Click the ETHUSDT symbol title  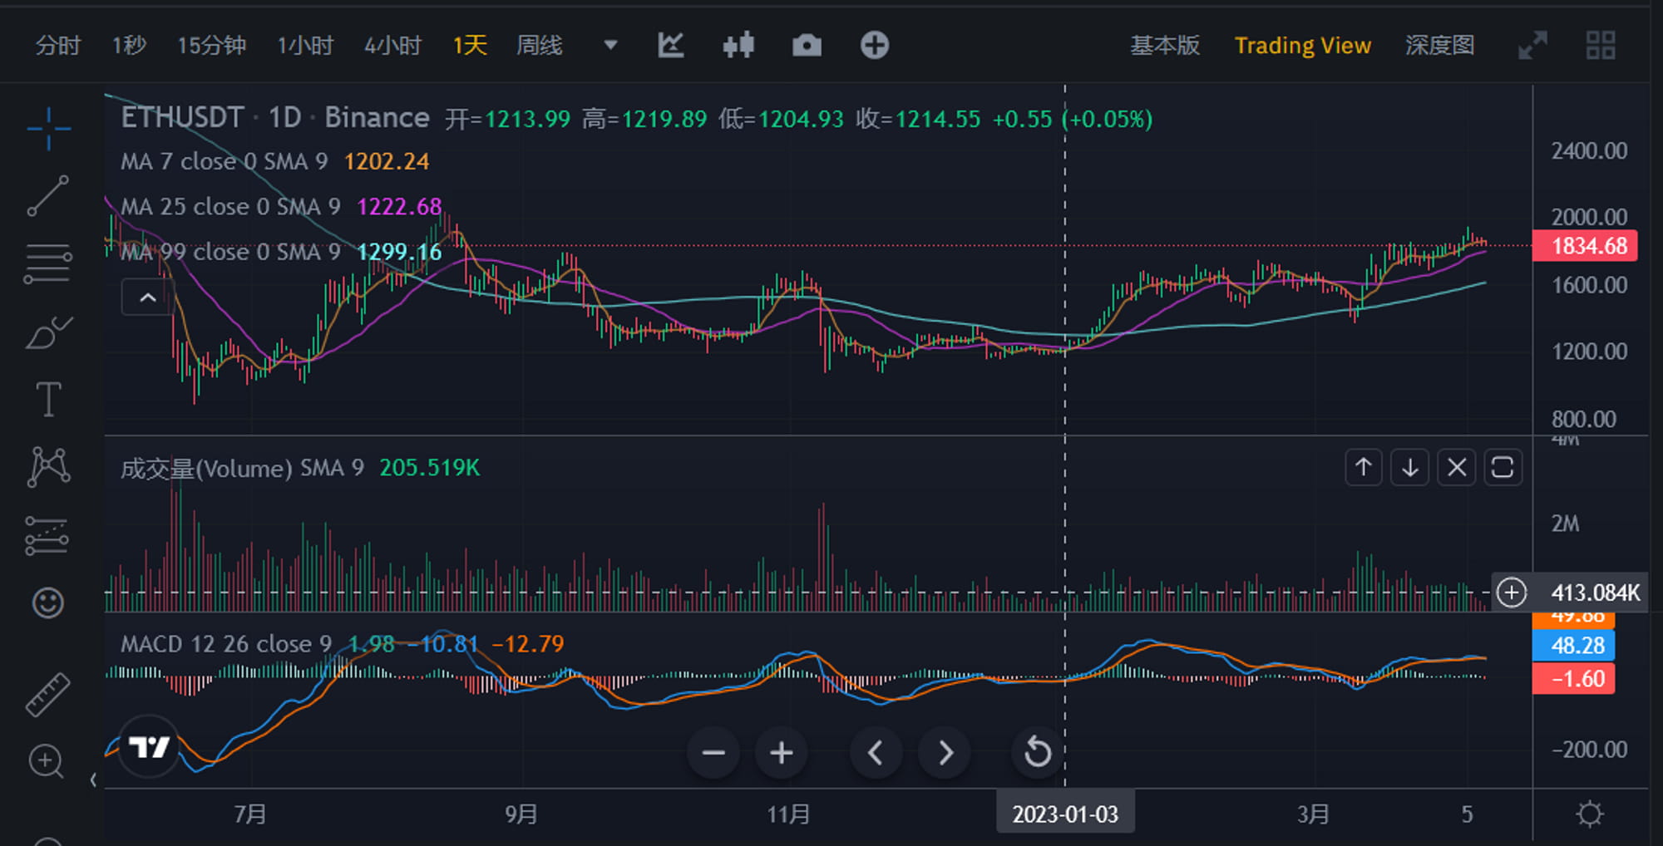click(183, 117)
